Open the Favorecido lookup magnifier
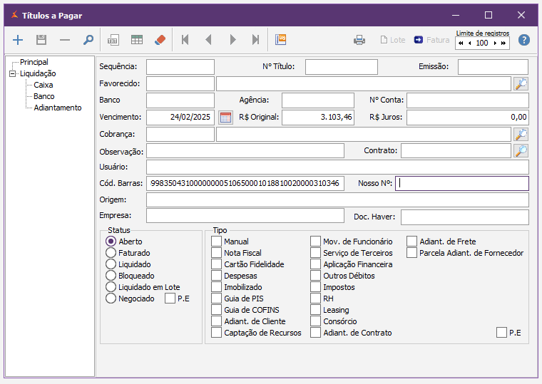The height and width of the screenshot is (384, 542). [521, 84]
